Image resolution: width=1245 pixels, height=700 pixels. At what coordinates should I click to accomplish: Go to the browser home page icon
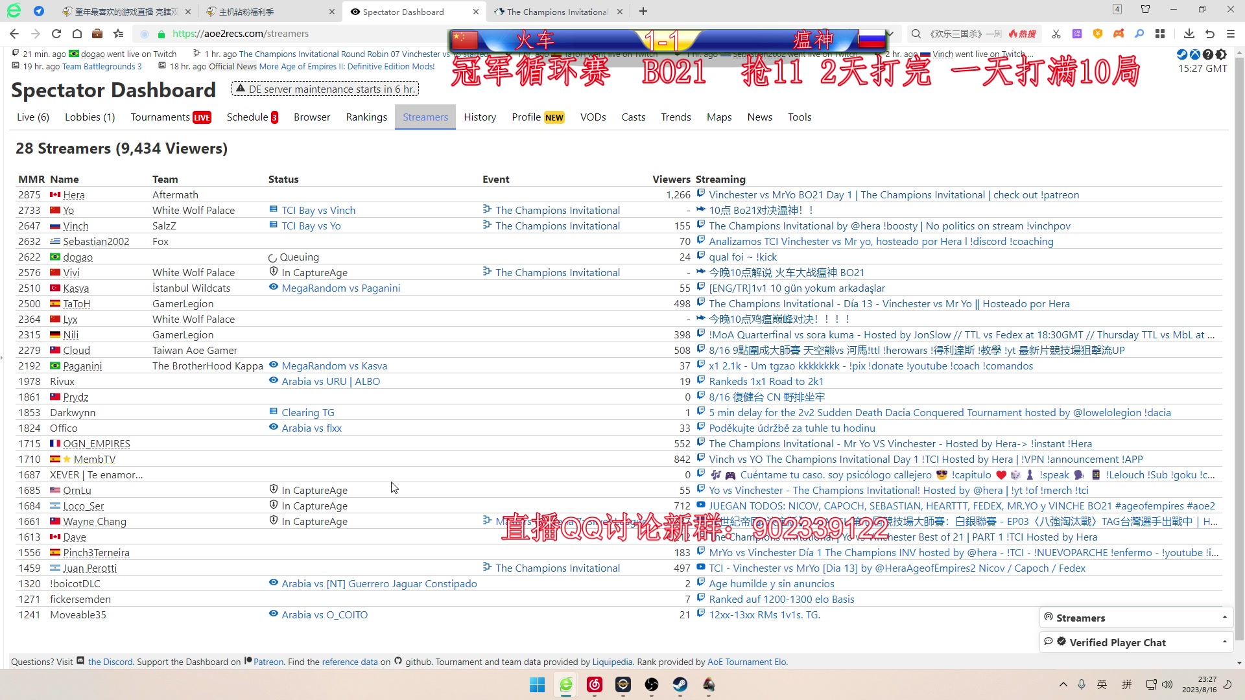click(x=77, y=34)
